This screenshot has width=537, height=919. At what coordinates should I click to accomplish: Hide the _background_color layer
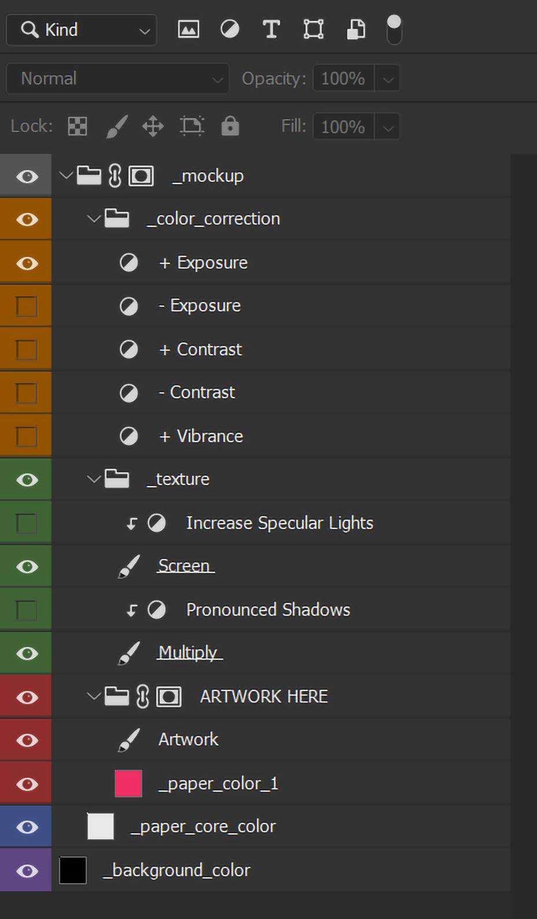click(x=27, y=870)
